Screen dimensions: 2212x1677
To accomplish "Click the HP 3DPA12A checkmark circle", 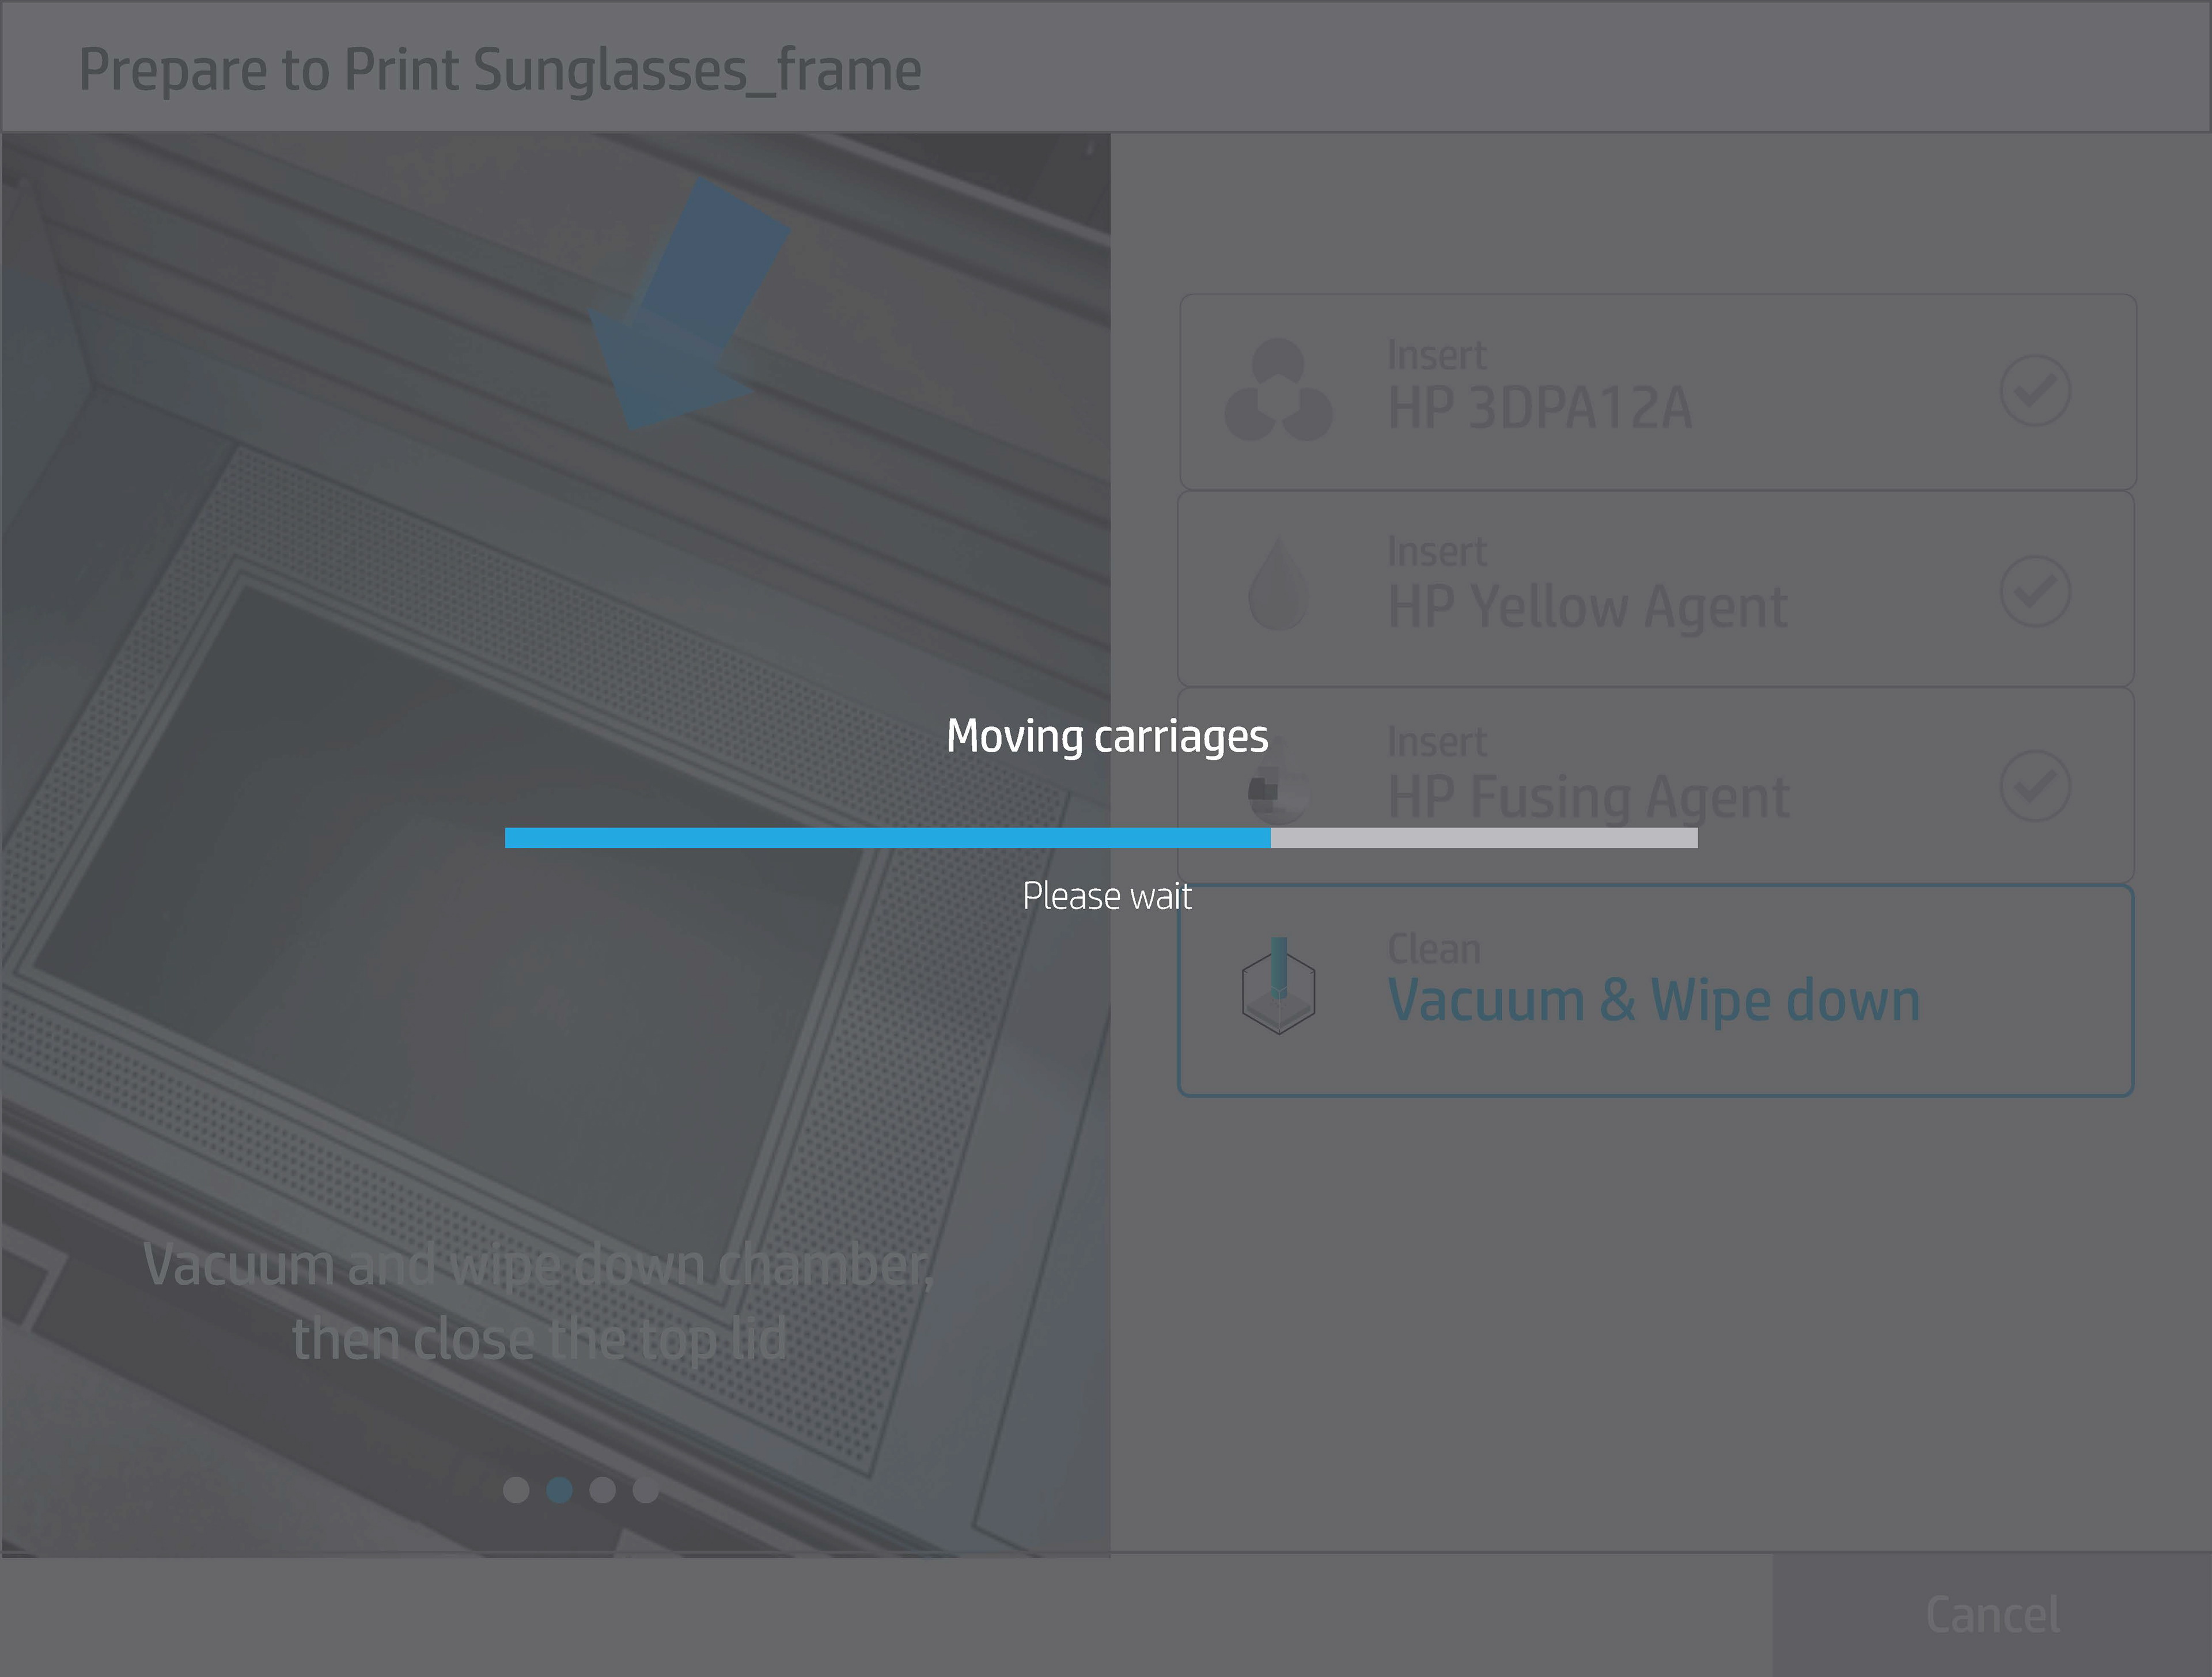I will [x=2035, y=390].
